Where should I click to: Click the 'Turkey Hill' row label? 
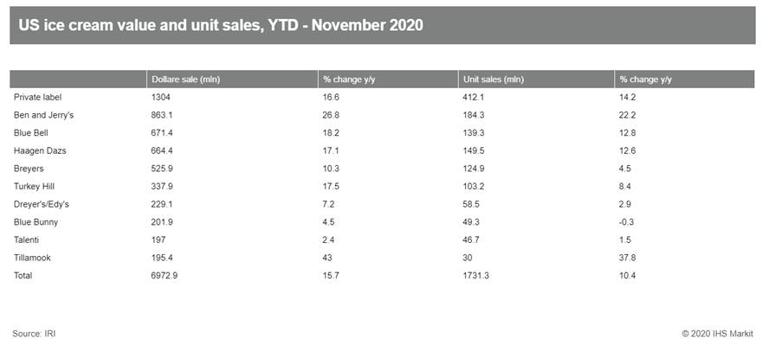[35, 186]
